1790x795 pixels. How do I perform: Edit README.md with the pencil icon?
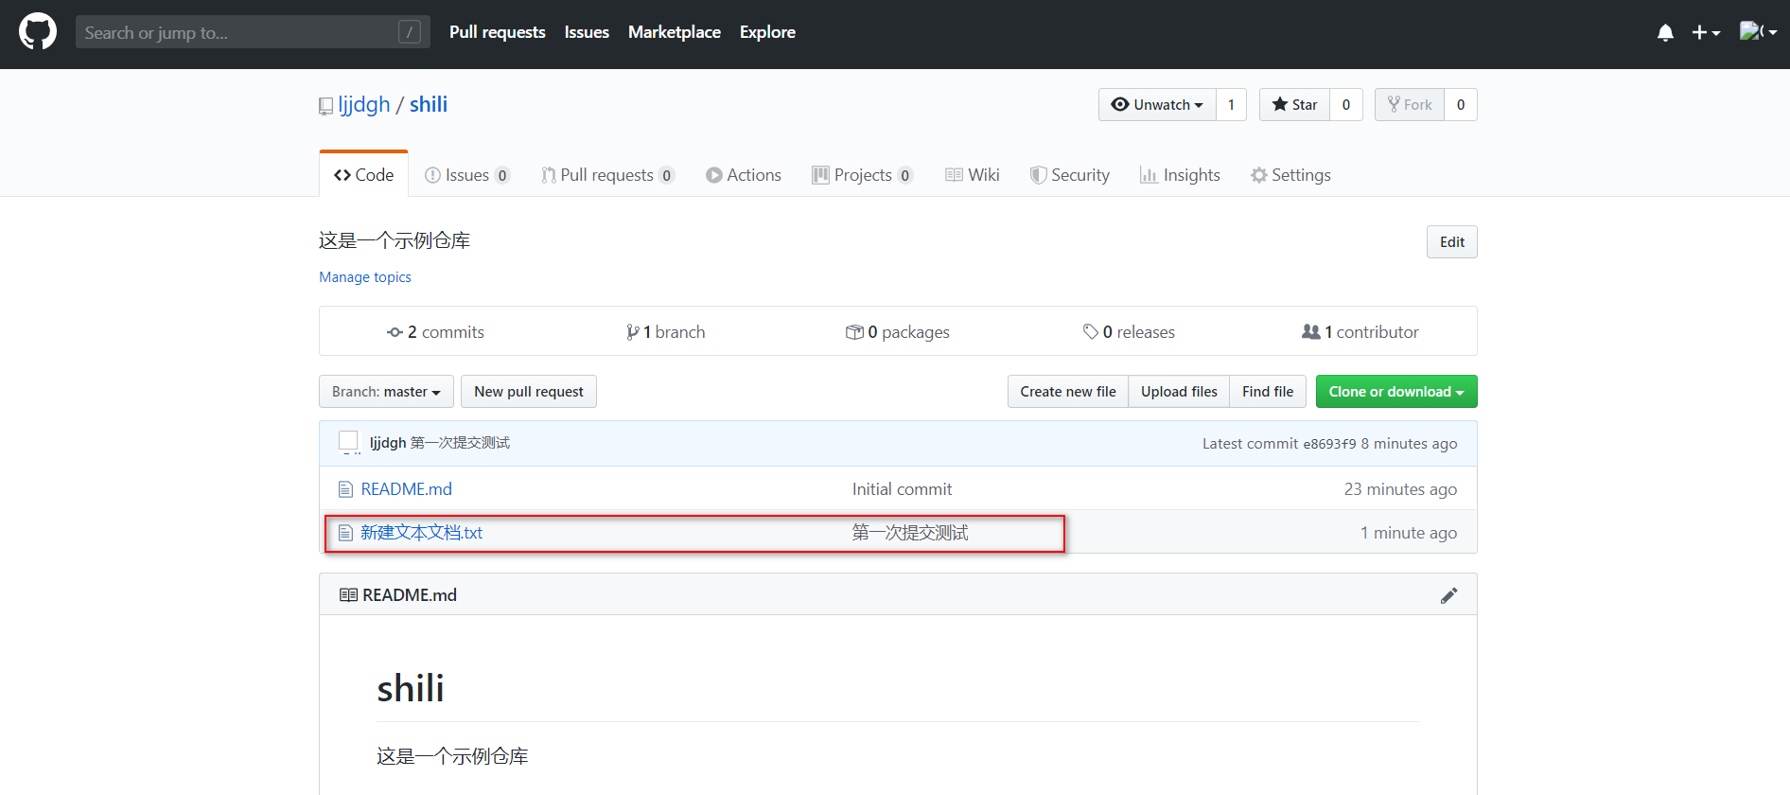1448,595
